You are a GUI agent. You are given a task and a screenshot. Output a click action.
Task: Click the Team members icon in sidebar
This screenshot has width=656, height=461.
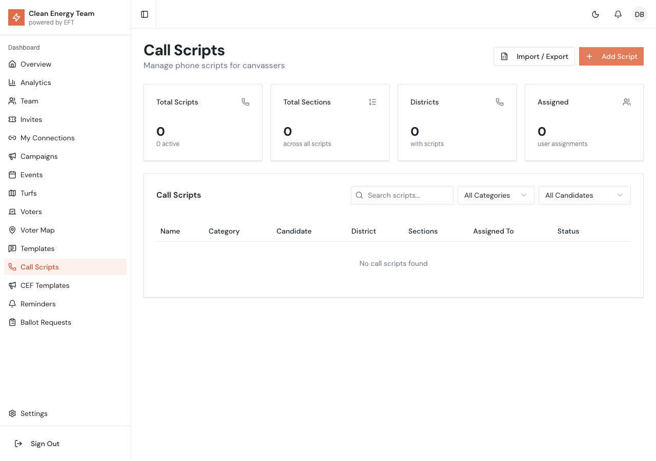tap(12, 101)
